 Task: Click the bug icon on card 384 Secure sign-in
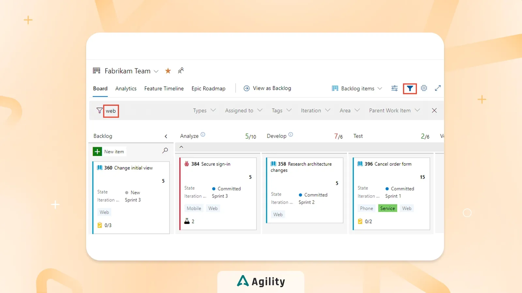186,164
